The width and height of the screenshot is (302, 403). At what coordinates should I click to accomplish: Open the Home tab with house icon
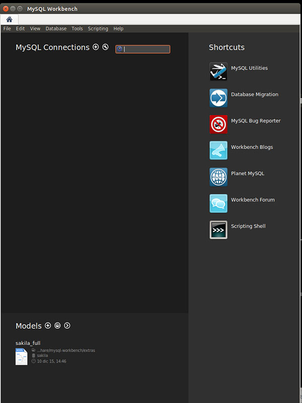(x=9, y=19)
